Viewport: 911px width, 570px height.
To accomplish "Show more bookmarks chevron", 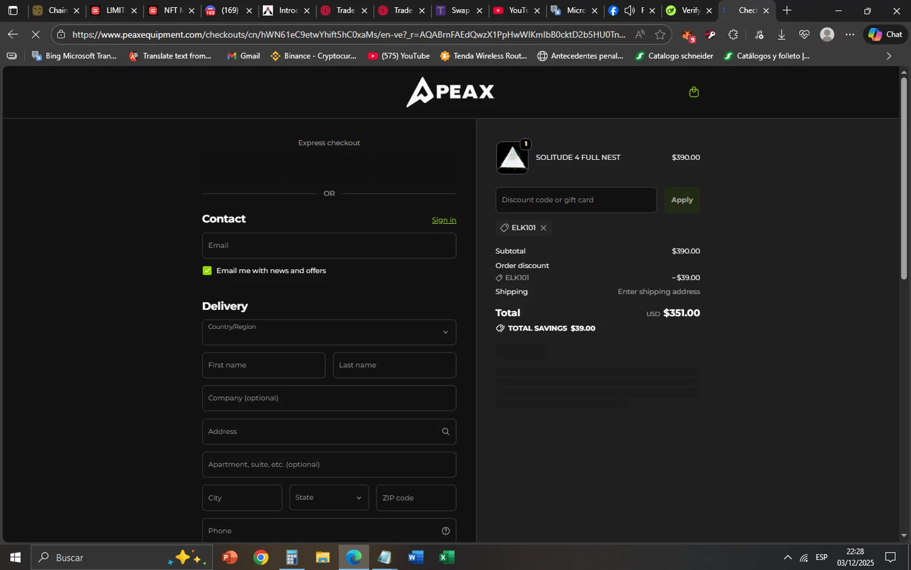I will tap(889, 56).
